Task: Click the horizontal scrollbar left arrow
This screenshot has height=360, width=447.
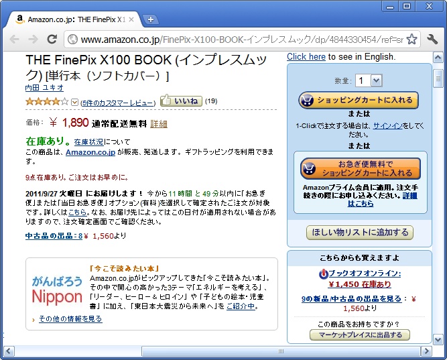Action: tap(9, 351)
